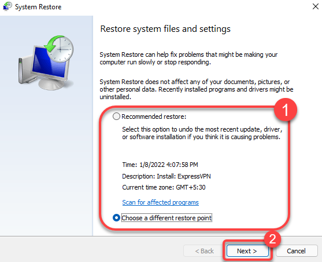Click the Recommended restore label text

[154, 117]
